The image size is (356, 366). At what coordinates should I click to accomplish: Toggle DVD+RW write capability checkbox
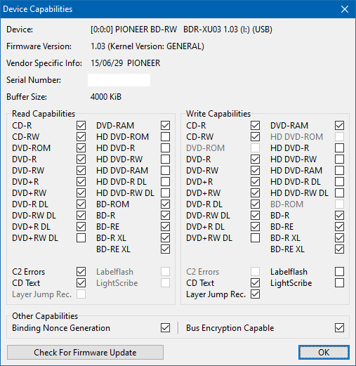255,193
